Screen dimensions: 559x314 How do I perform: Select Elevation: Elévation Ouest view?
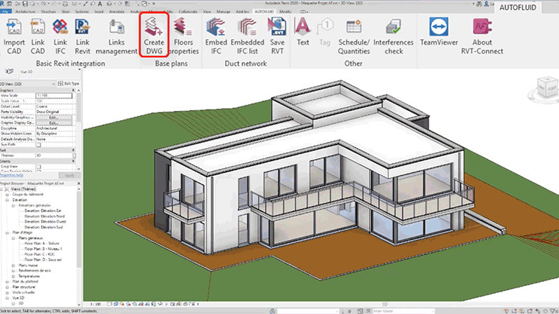45,222
